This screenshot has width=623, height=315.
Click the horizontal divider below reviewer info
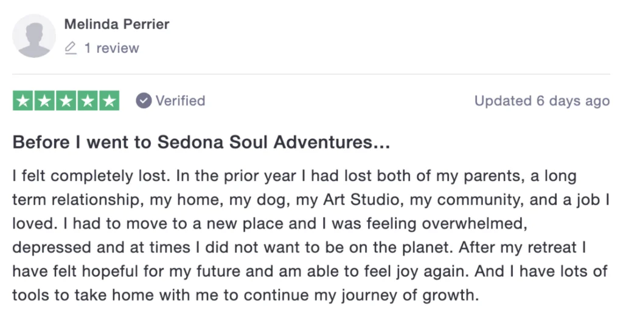[x=310, y=74]
